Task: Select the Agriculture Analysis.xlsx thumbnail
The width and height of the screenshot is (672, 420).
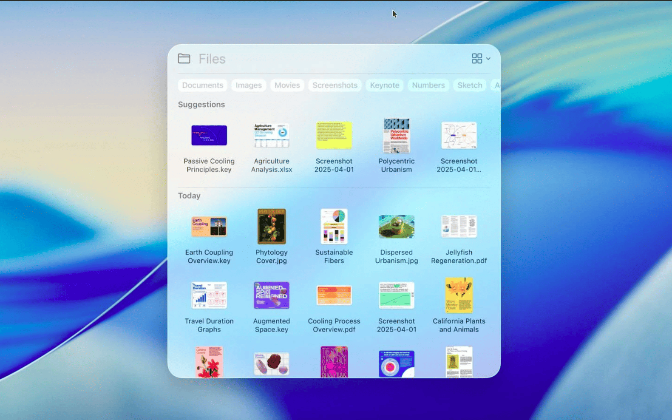Action: 272,135
